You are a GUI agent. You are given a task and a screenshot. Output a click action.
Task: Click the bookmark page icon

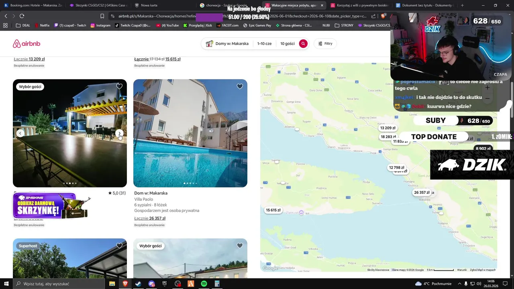pos(102,16)
